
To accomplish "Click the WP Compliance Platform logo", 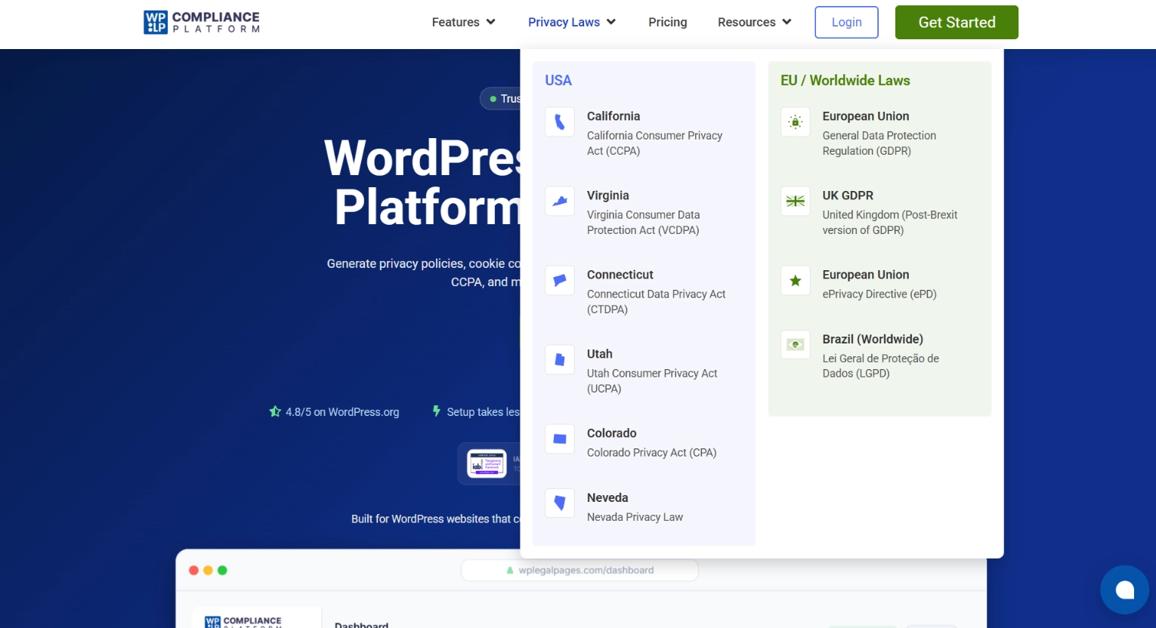I will [202, 23].
